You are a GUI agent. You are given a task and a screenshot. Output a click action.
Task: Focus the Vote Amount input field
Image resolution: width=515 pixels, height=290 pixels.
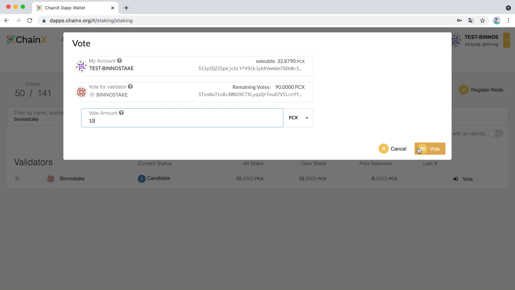pyautogui.click(x=182, y=118)
